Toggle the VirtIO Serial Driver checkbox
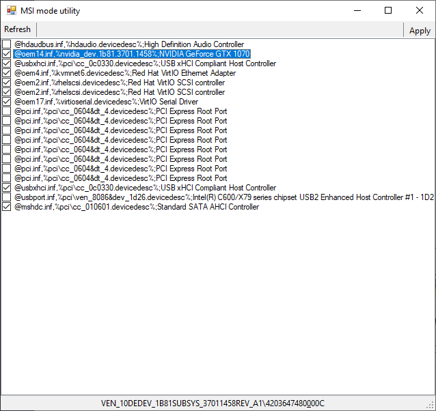Viewport: 436px width, 411px height. 6,101
